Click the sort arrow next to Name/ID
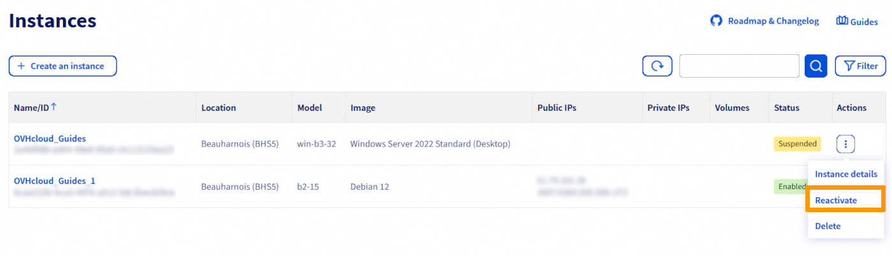Viewport: 892px width, 256px height. [54, 107]
